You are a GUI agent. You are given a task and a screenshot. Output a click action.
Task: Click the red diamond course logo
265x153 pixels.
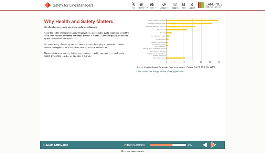[x=47, y=5]
